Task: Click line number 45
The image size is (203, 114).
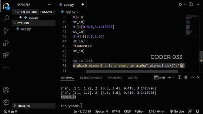Action: 64,46
